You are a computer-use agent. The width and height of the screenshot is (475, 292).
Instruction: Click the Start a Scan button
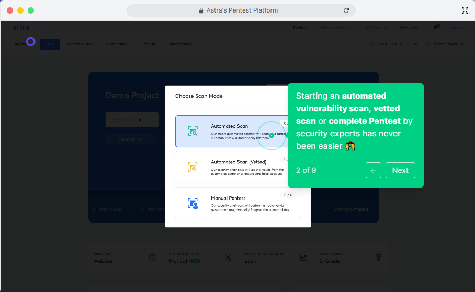[x=132, y=120]
